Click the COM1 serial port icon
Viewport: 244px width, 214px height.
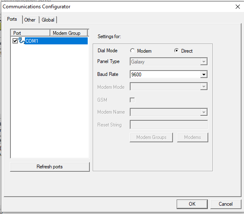[22, 41]
